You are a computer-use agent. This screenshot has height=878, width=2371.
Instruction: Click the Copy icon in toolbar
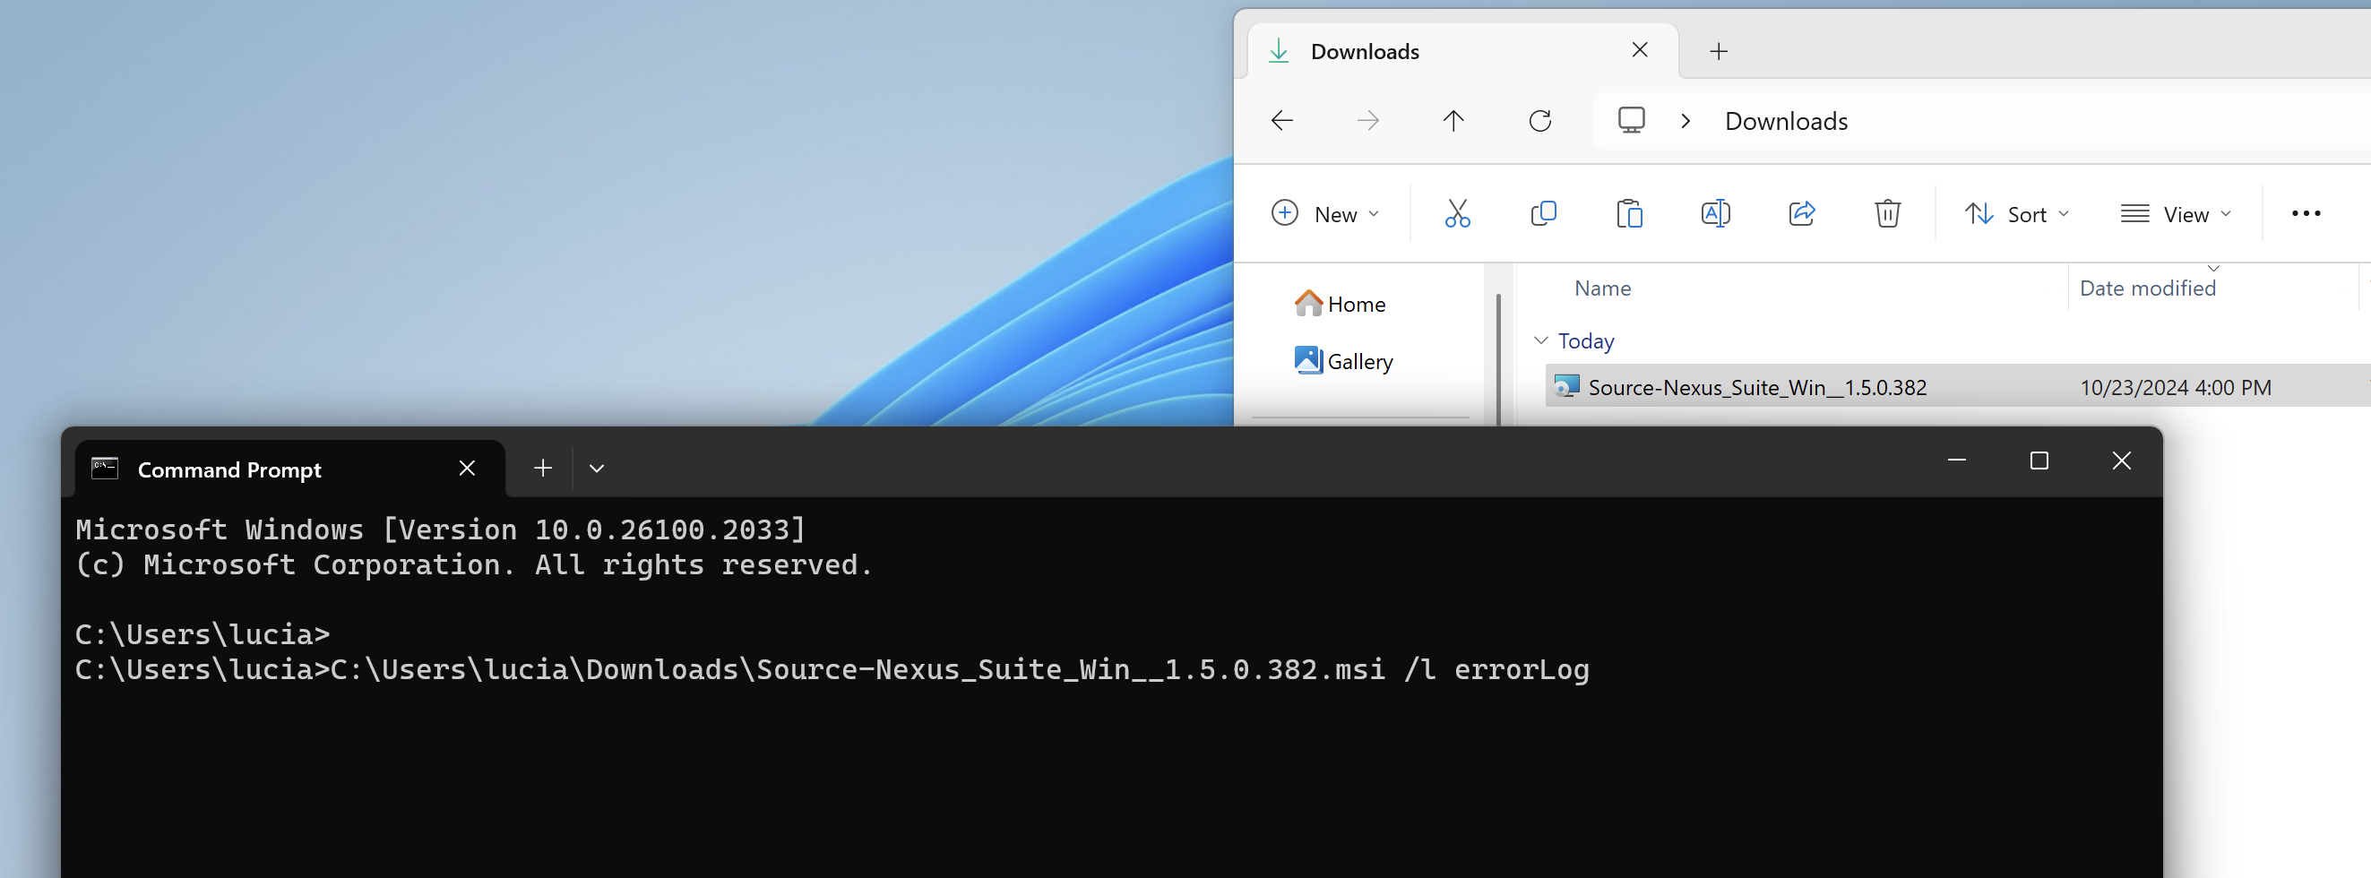point(1543,213)
